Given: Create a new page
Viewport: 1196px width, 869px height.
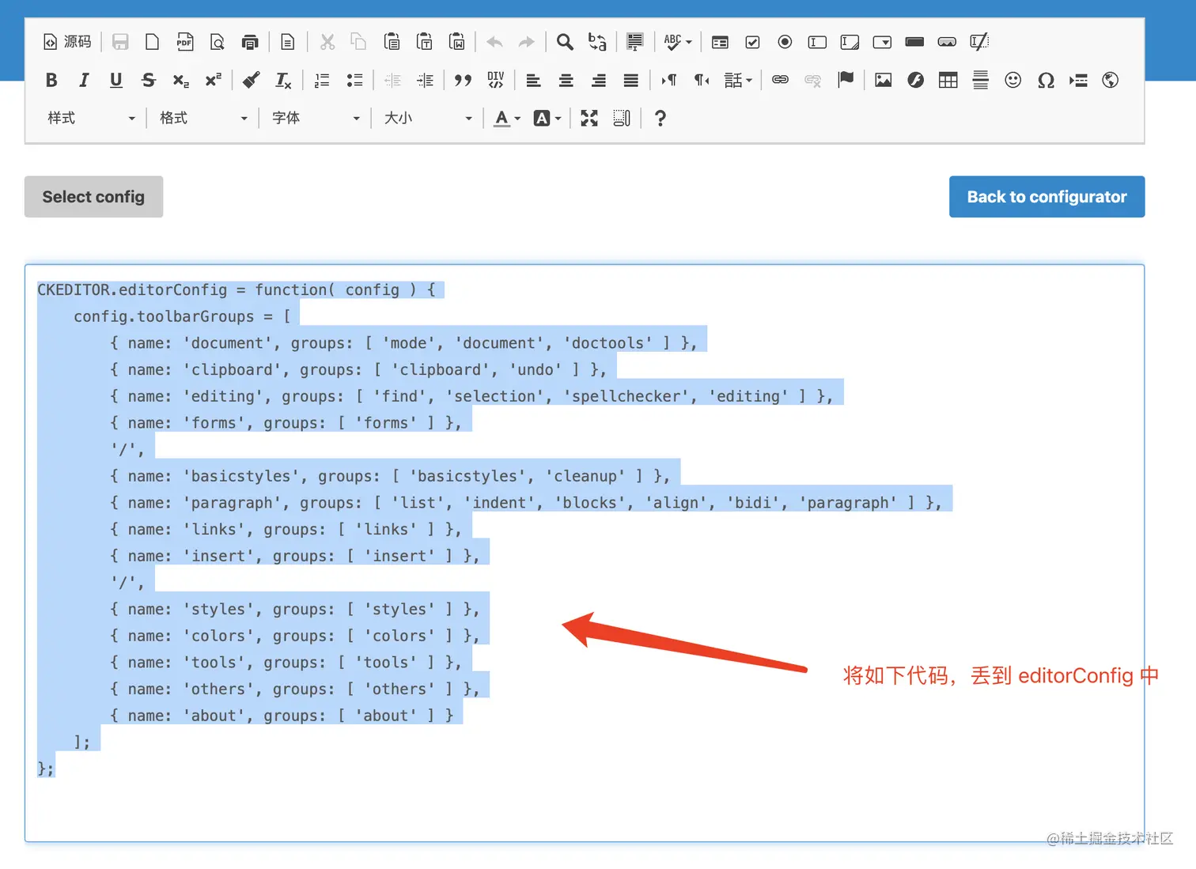Looking at the screenshot, I should pos(153,42).
